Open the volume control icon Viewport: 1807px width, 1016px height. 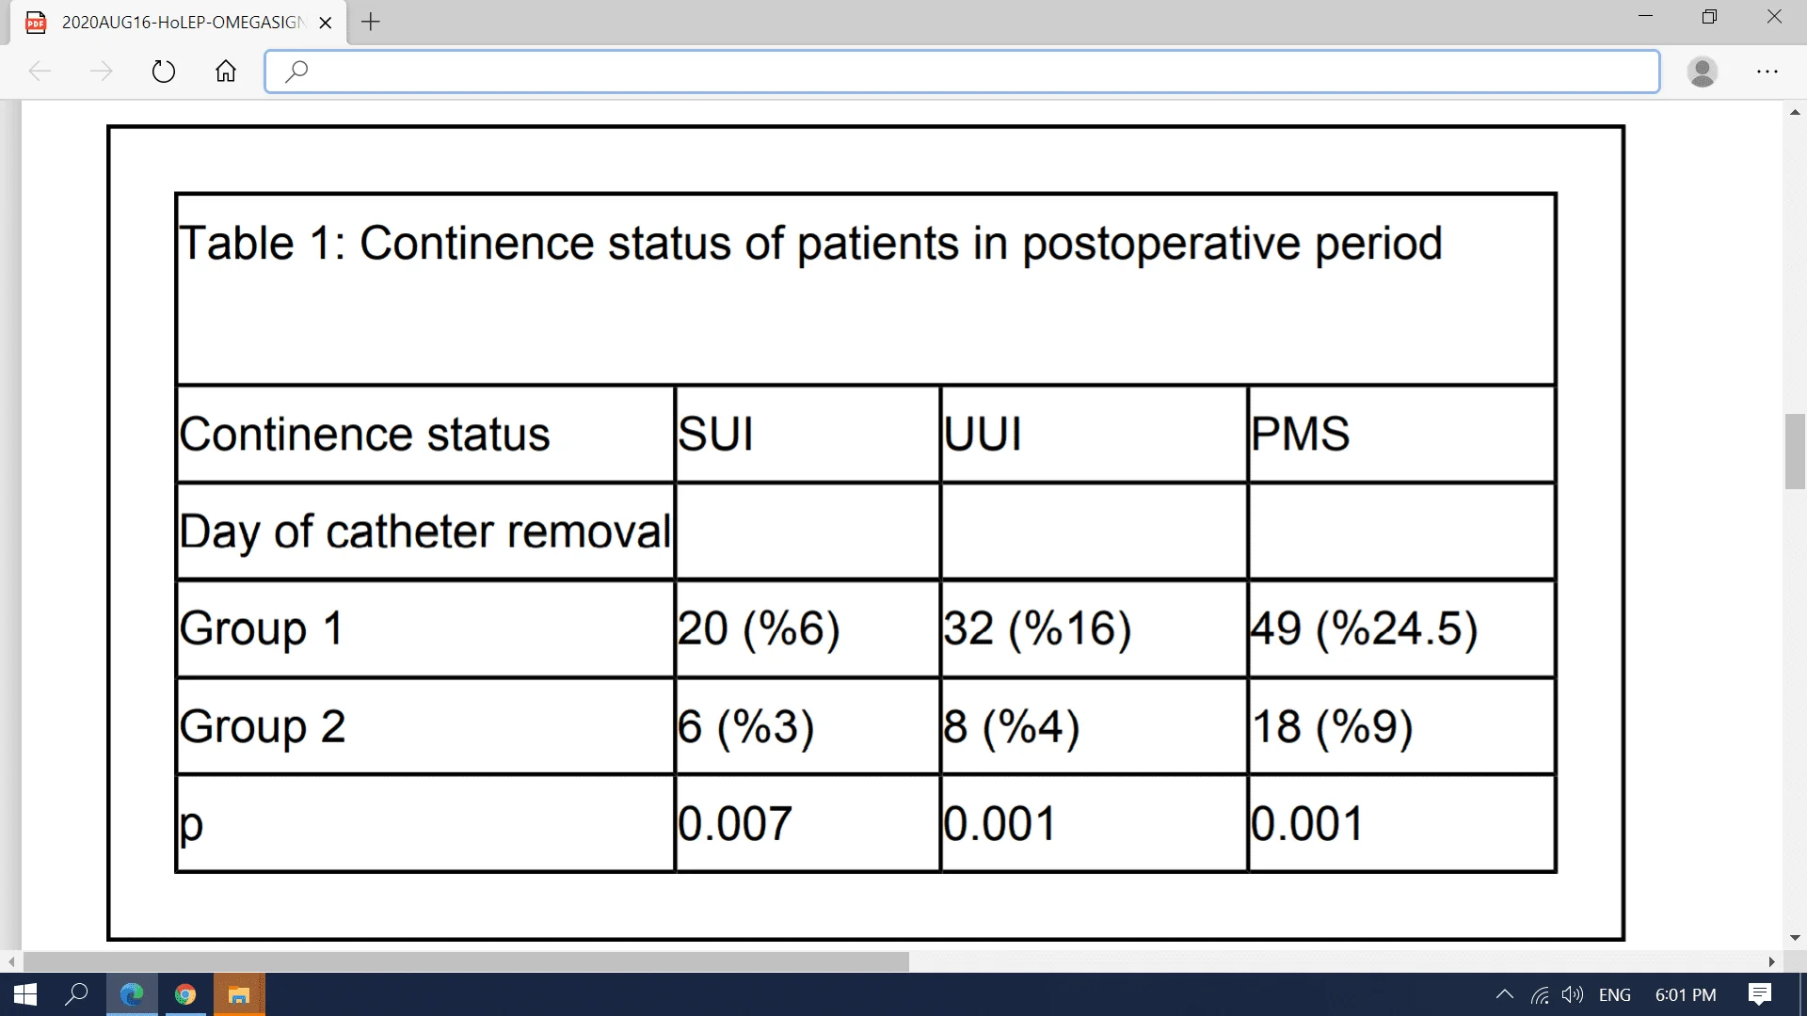(x=1573, y=994)
